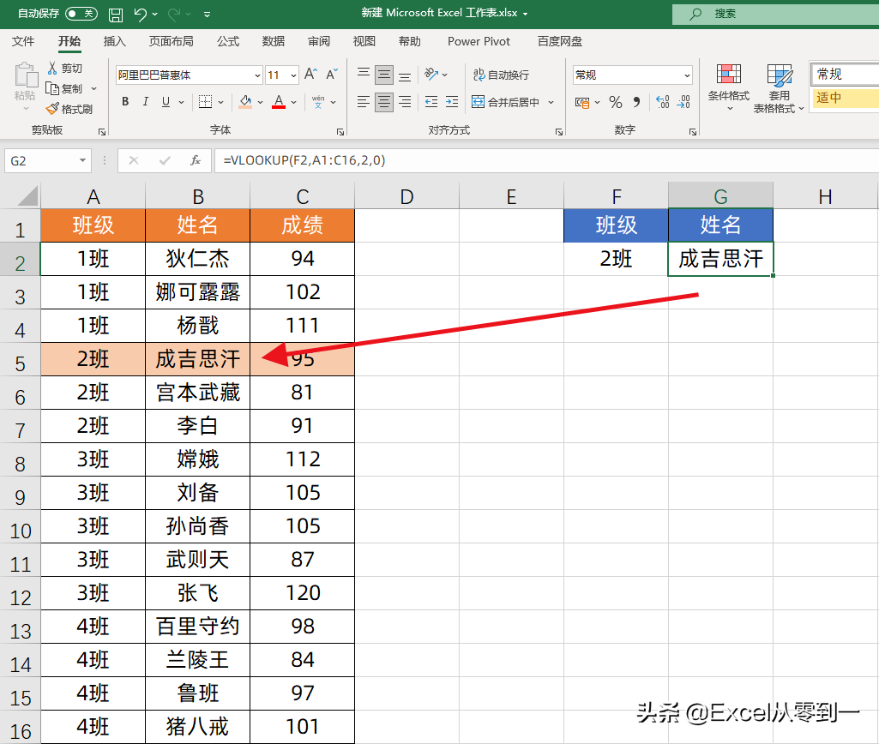Click the bottom align icon
Image resolution: width=879 pixels, height=744 pixels.
(405, 75)
